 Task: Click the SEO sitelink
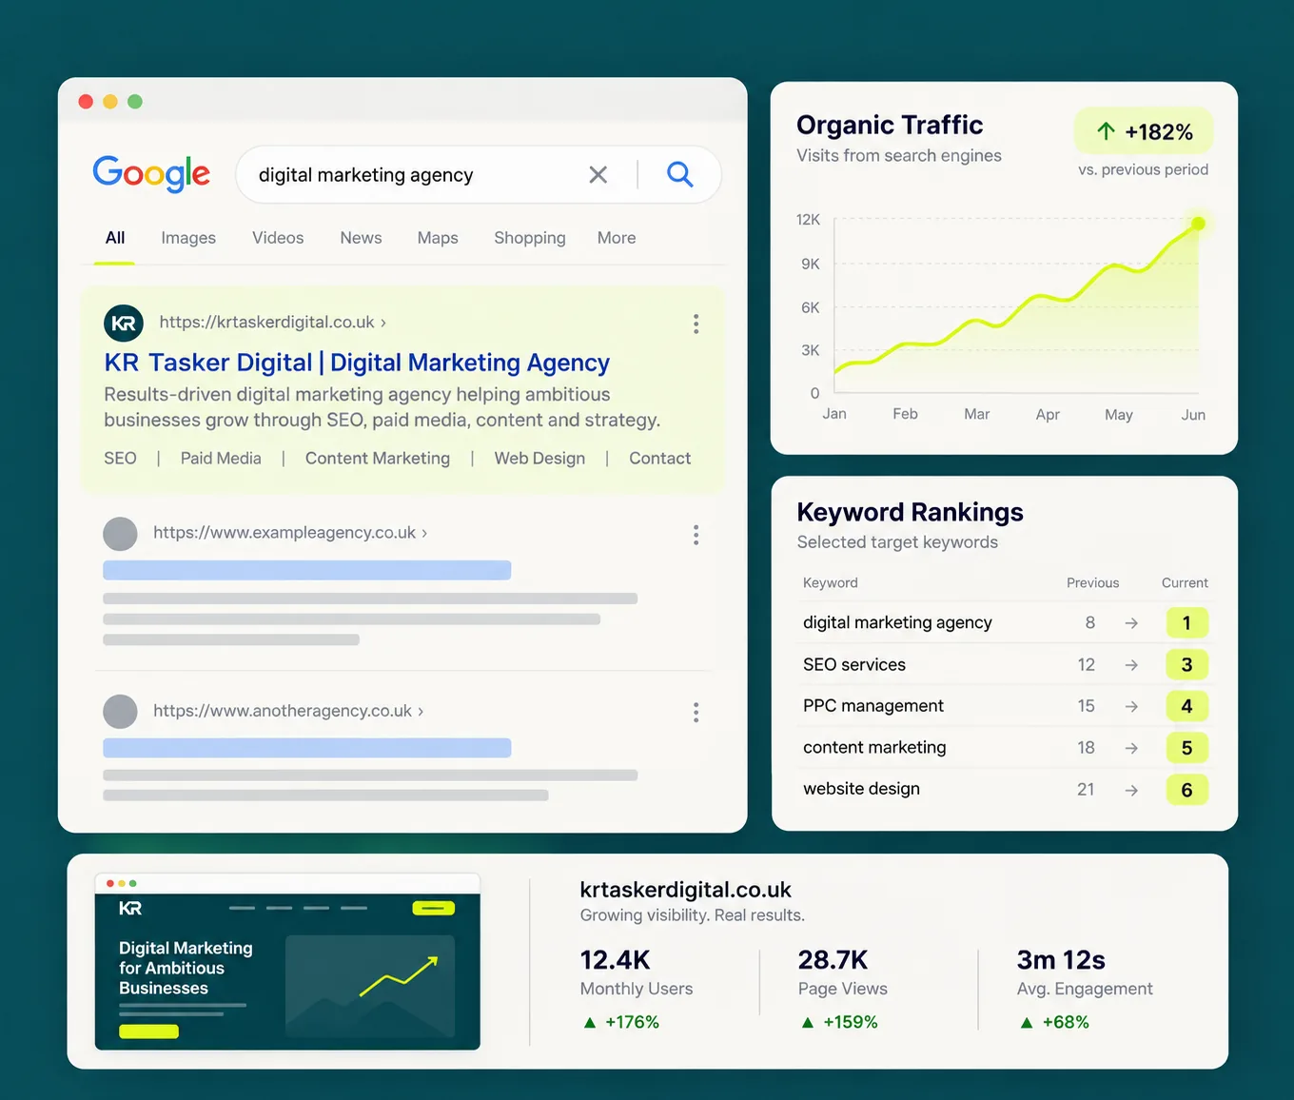(x=120, y=459)
